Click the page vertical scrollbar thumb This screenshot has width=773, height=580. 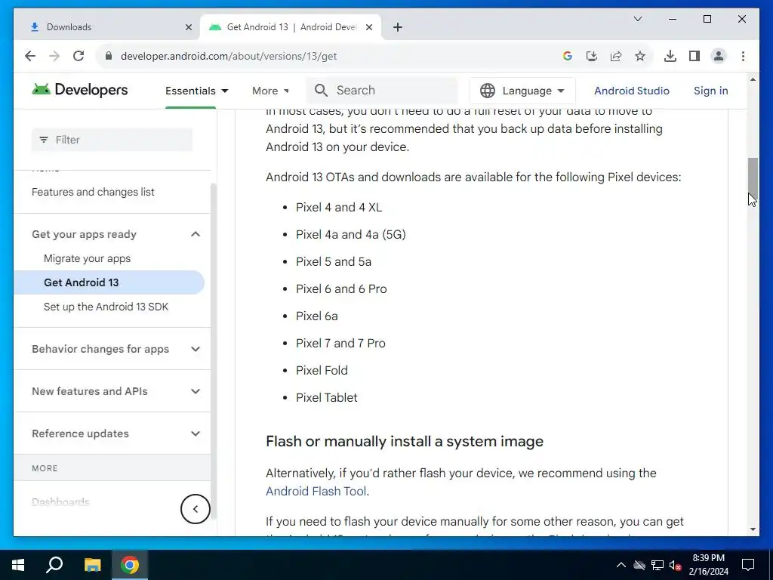pos(753,177)
